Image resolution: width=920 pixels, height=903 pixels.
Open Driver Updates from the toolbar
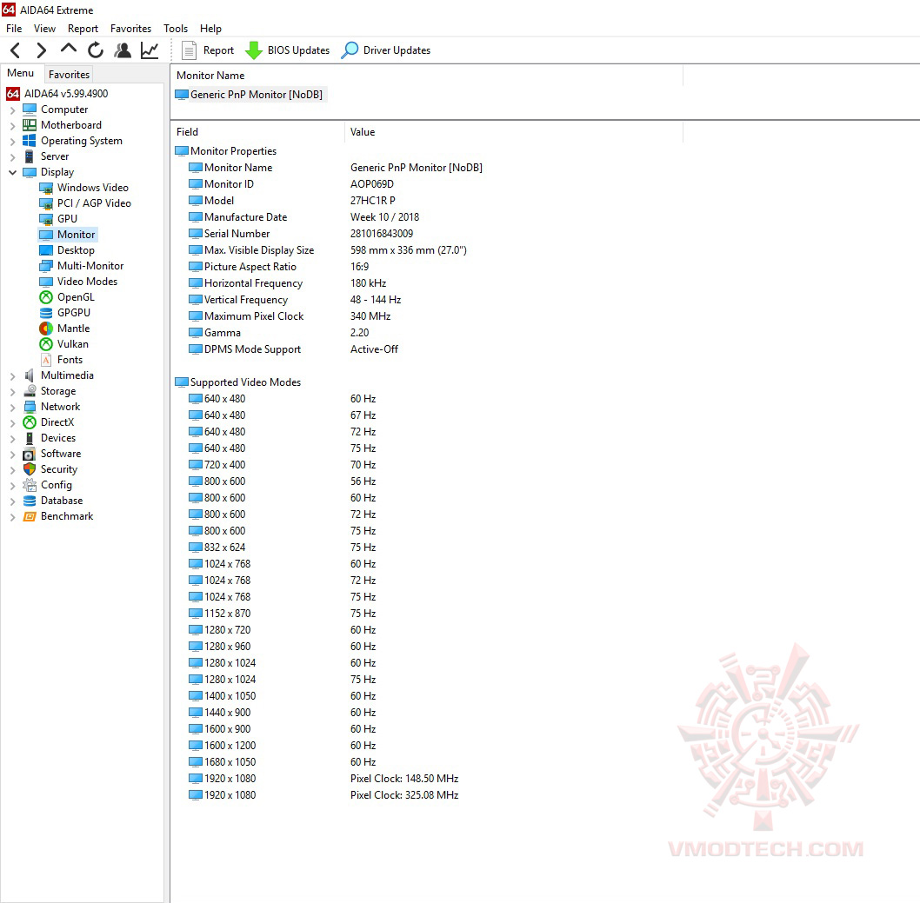point(386,50)
